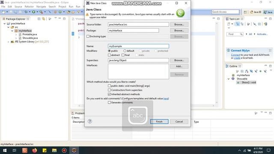The height and width of the screenshot is (154, 274).
Task: Select Scheduled view icon in Task List
Action: (x=242, y=24)
